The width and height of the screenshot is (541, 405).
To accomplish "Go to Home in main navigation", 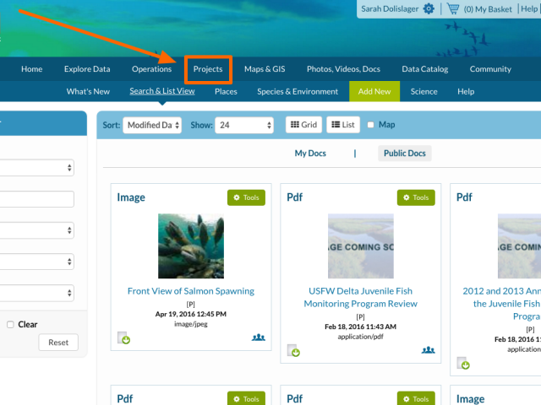I will pos(32,69).
